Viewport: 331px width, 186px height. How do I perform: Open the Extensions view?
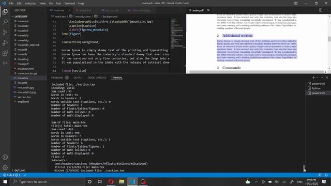[x=5, y=53]
